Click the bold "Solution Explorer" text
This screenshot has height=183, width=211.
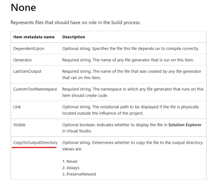pyautogui.click(x=185, y=125)
